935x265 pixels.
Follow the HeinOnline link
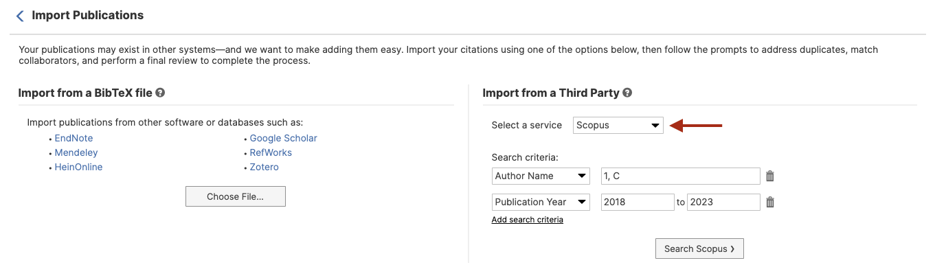[x=78, y=167]
